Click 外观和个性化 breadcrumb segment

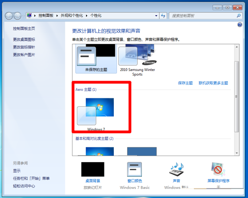[x=72, y=16]
